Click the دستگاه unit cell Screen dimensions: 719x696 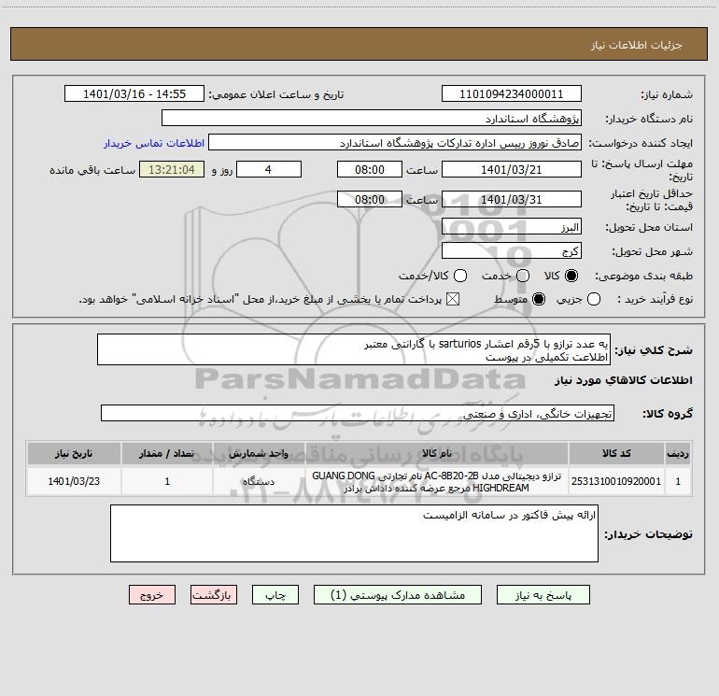pyautogui.click(x=259, y=481)
